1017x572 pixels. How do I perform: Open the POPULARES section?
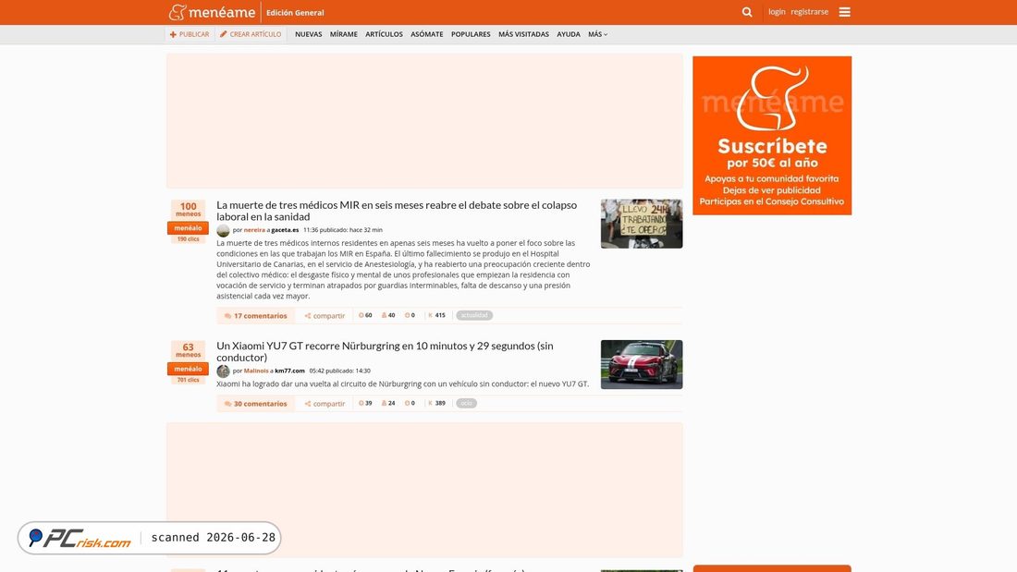tap(471, 34)
